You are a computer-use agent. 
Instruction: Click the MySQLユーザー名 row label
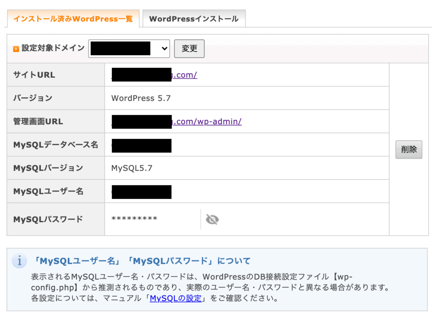pyautogui.click(x=48, y=192)
